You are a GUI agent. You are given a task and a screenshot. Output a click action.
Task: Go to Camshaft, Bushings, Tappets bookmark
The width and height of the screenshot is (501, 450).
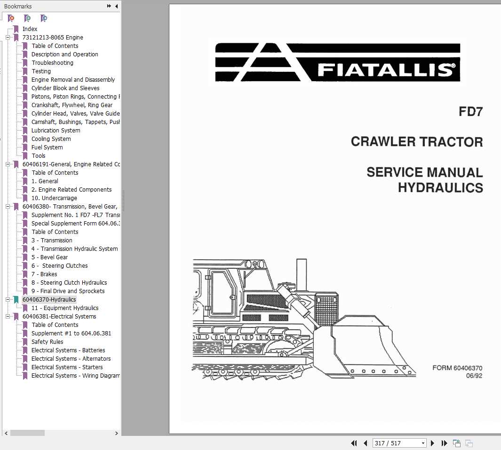75,122
